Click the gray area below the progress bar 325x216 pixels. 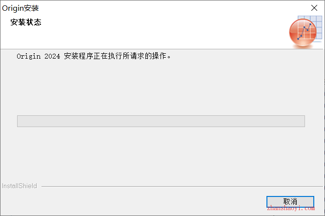[x=161, y=154]
